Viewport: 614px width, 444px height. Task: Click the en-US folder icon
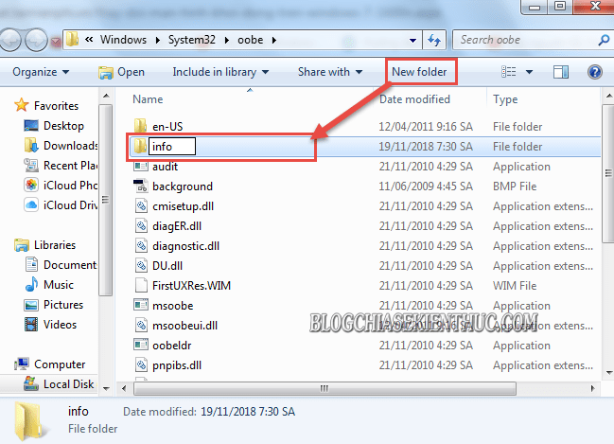tap(140, 126)
